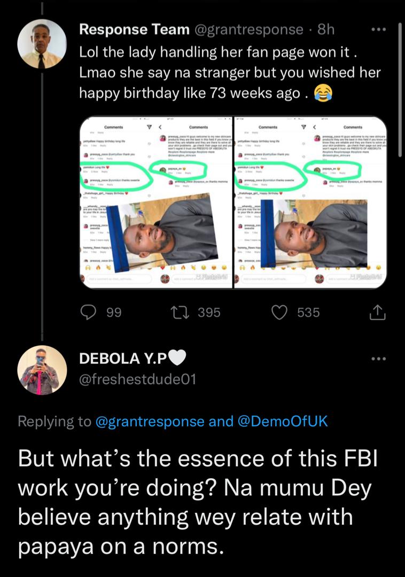Click @grantresponse in the Replying to line

[149, 422]
